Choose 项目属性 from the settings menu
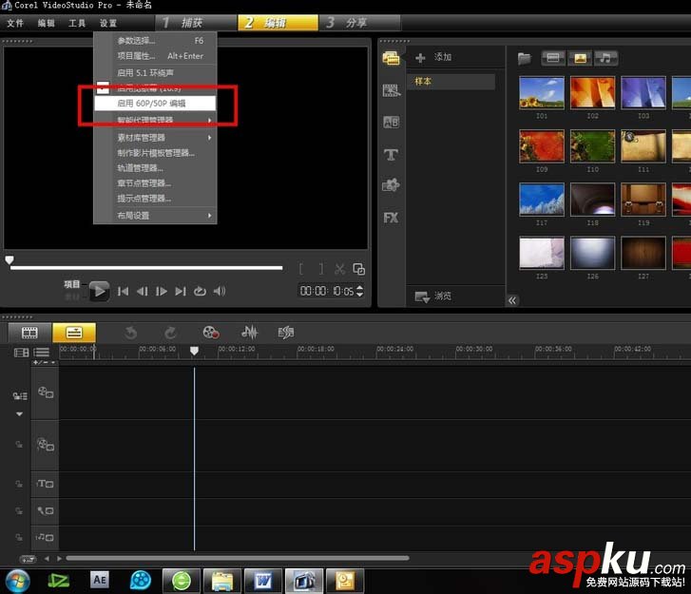Viewport: 691px width, 594px height. [155, 56]
